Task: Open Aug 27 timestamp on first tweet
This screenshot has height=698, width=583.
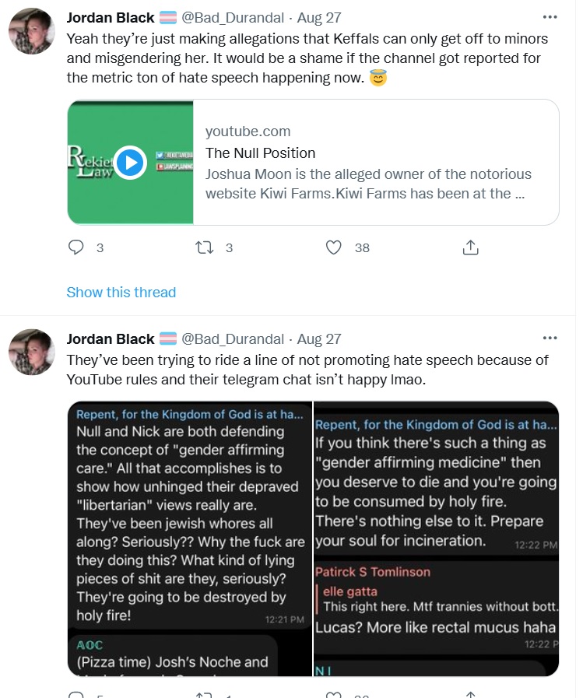Action: pyautogui.click(x=319, y=18)
